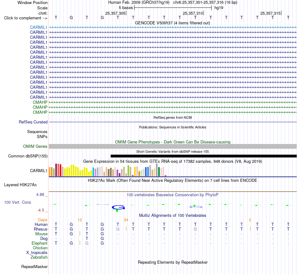297x274 pixels.
Task: Select the Sequences label under Publications
Action: point(37,132)
